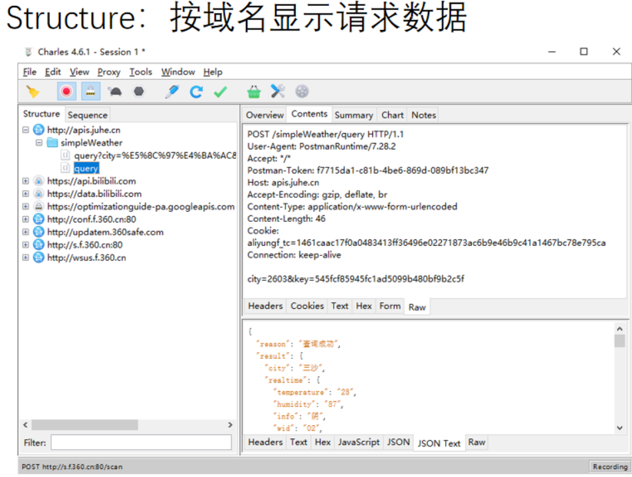The width and height of the screenshot is (632, 477).
Task: Open the request Text tab
Action: click(340, 306)
